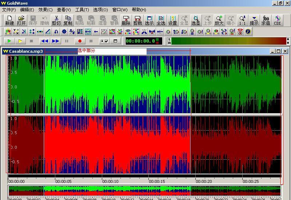291x200 pixels.
Task: Click the overview waveform strip at bottom
Action: point(144,191)
